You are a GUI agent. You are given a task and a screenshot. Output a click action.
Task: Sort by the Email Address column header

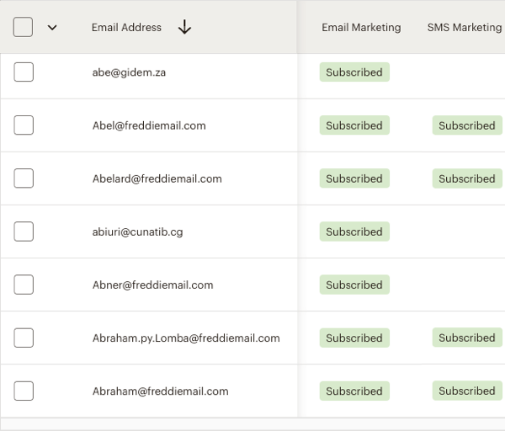(x=126, y=27)
